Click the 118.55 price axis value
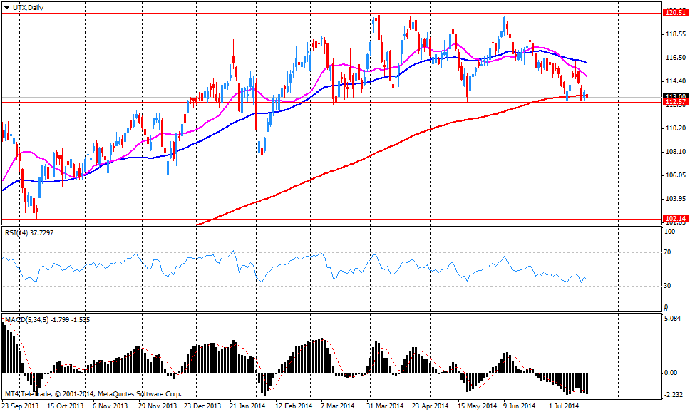Image resolution: width=690 pixels, height=412 pixels. [x=676, y=34]
